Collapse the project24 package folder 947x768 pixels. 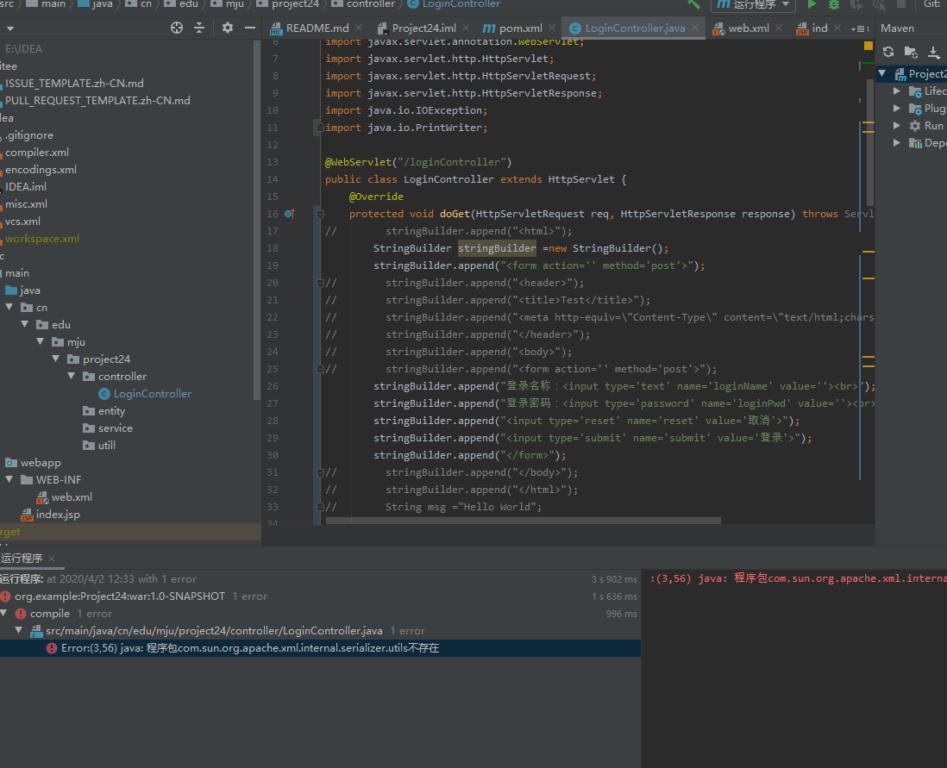[x=55, y=359]
